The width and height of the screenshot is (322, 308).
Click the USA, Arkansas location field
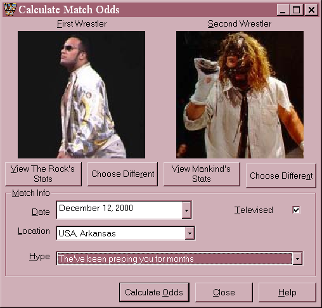click(x=121, y=233)
